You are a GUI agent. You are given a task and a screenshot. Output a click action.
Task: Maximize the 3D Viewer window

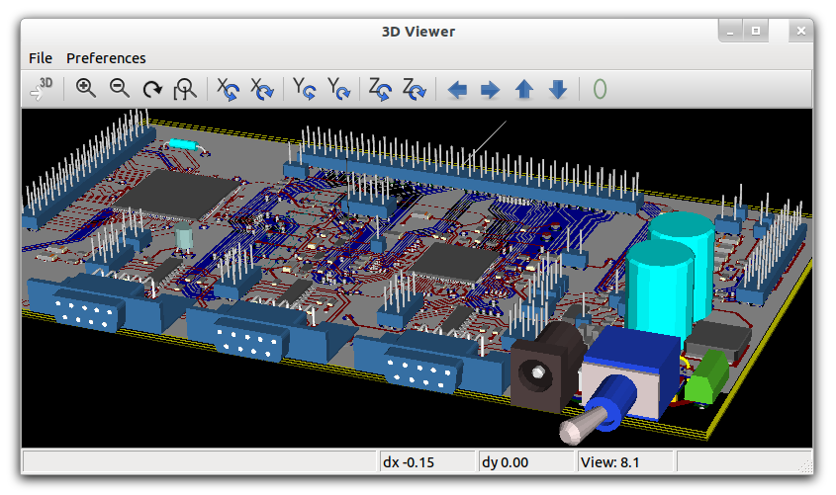(756, 31)
